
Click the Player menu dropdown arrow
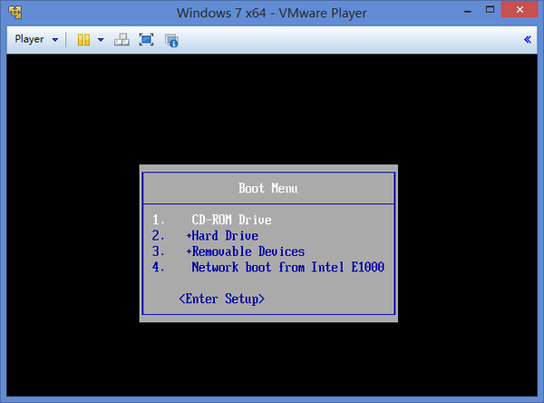[x=55, y=40]
